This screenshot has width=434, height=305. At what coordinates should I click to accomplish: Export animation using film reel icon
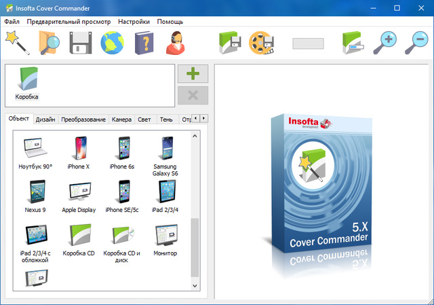(x=261, y=43)
